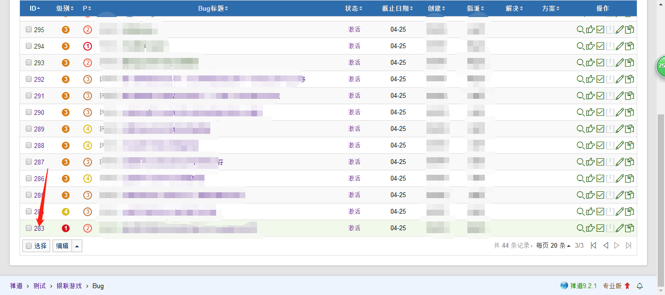
Task: Open 测试 in the breadcrumb trail
Action: coord(39,286)
